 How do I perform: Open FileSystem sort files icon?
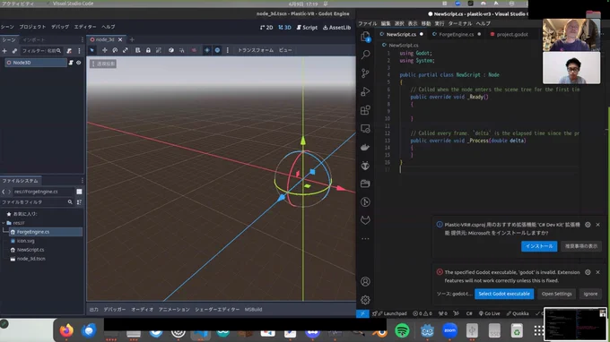pyautogui.click(x=79, y=202)
